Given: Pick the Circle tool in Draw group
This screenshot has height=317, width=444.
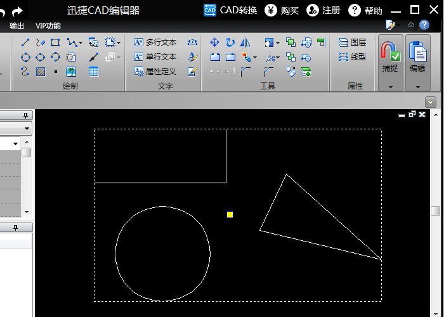Looking at the screenshot, I should pyautogui.click(x=25, y=57).
